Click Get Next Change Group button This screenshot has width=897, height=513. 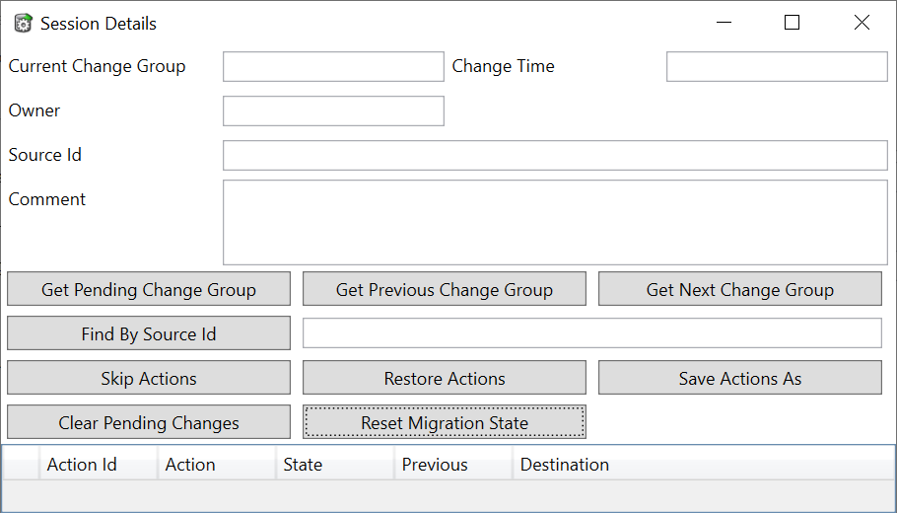740,289
